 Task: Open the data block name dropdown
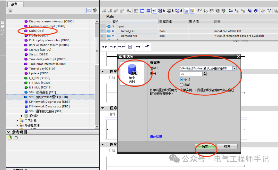click(234, 68)
